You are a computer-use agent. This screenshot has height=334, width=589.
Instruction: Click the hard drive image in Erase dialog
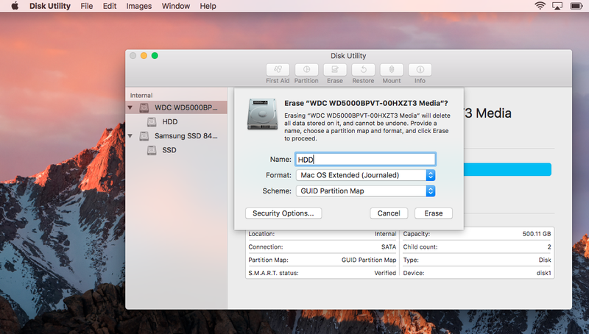pyautogui.click(x=262, y=114)
